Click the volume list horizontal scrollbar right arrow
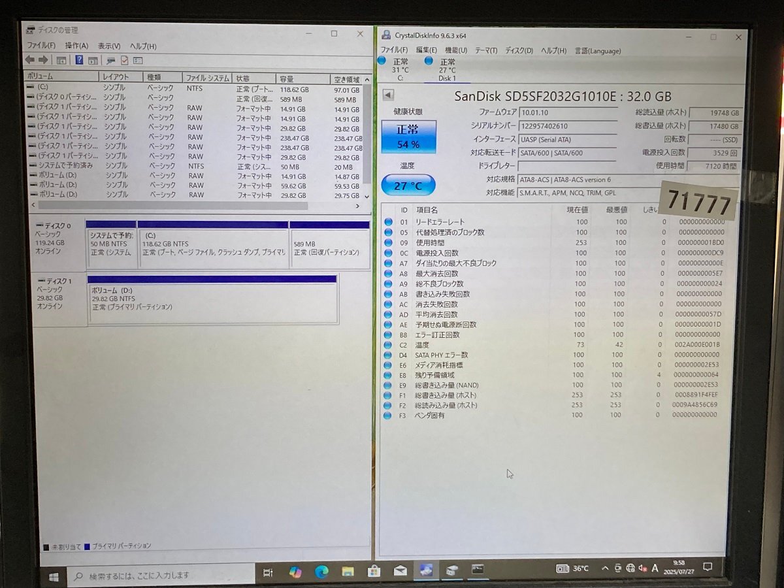Screen dimensions: 784x588 pyautogui.click(x=357, y=206)
